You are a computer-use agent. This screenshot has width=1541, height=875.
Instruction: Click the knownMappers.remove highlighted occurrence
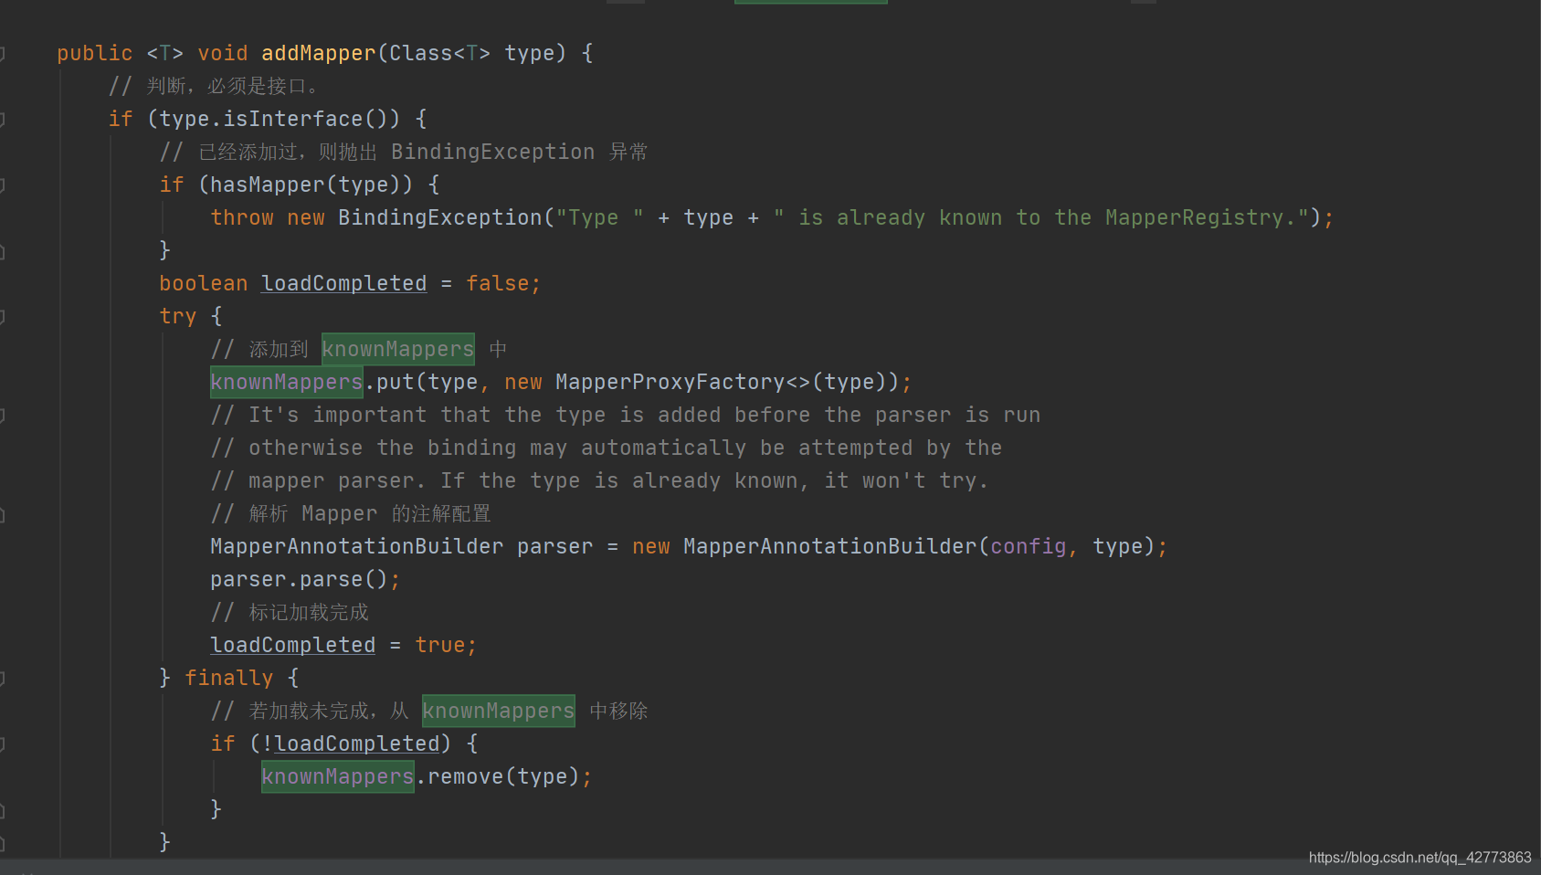click(336, 776)
